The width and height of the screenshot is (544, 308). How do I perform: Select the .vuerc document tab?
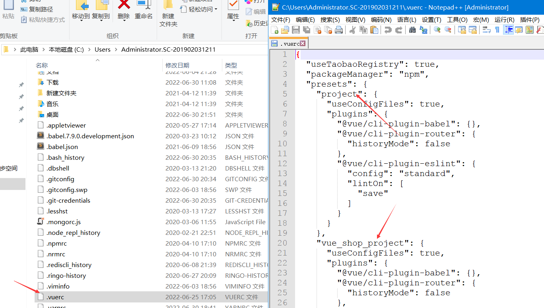point(288,43)
